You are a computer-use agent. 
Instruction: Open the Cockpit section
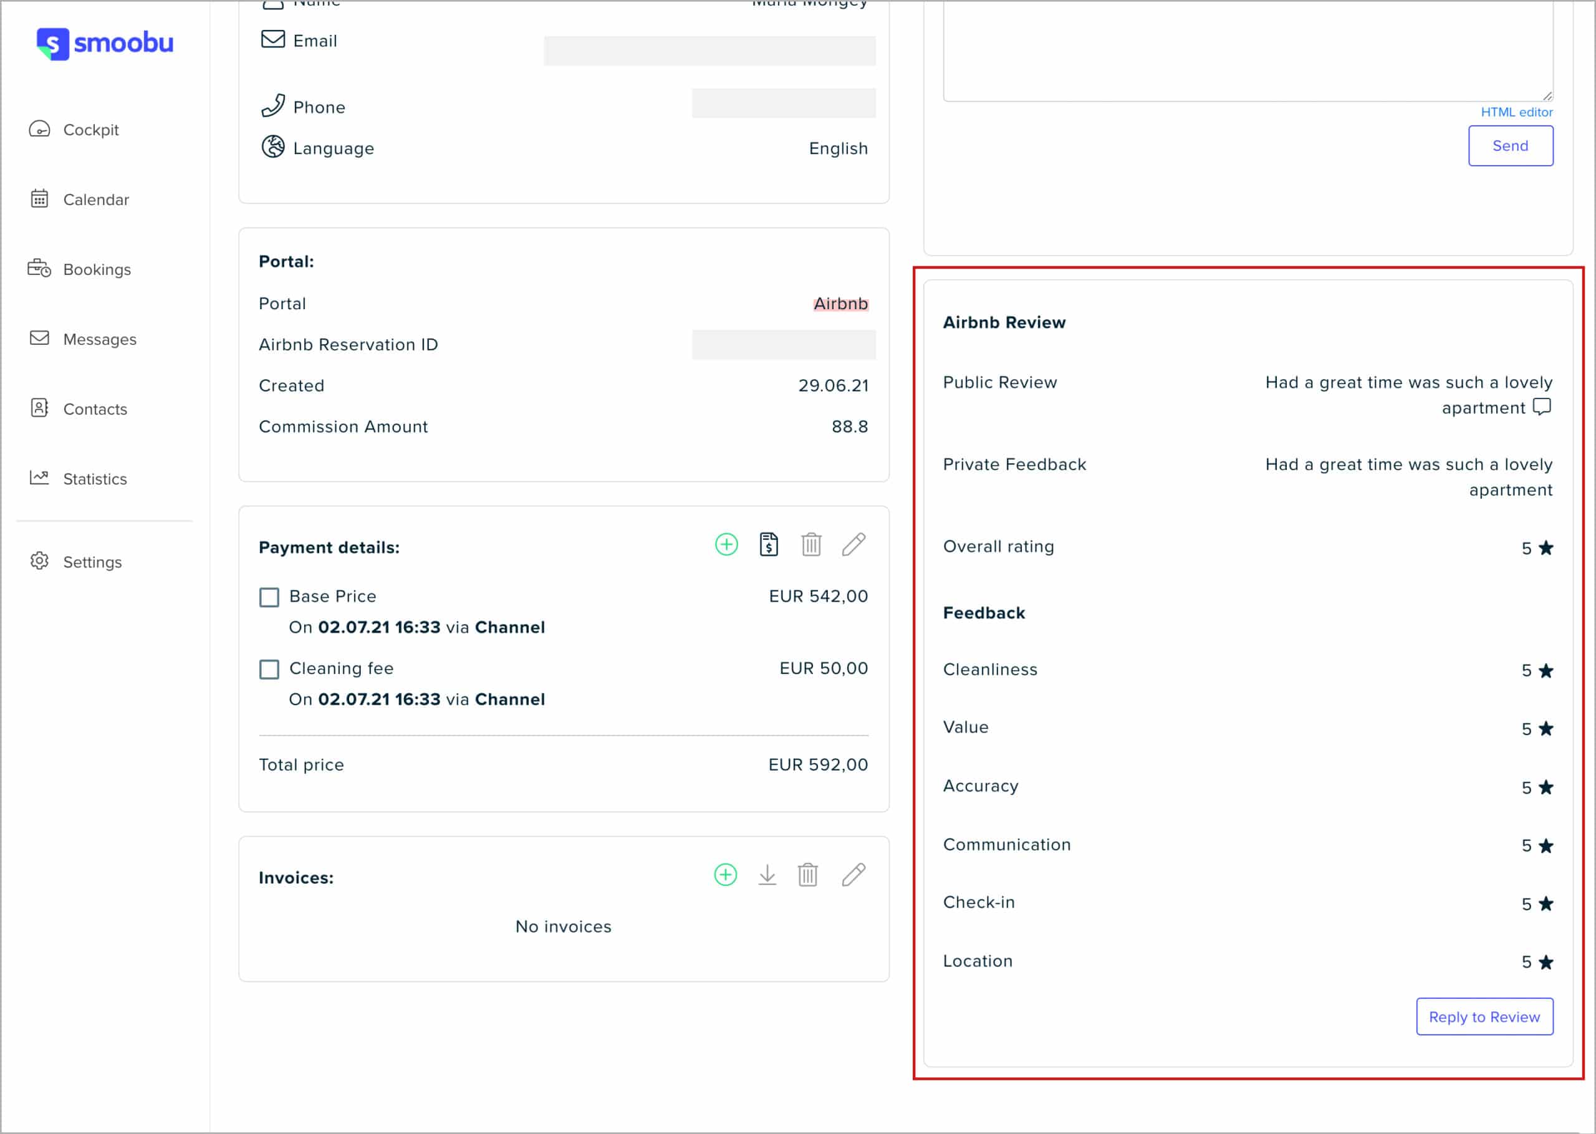92,129
